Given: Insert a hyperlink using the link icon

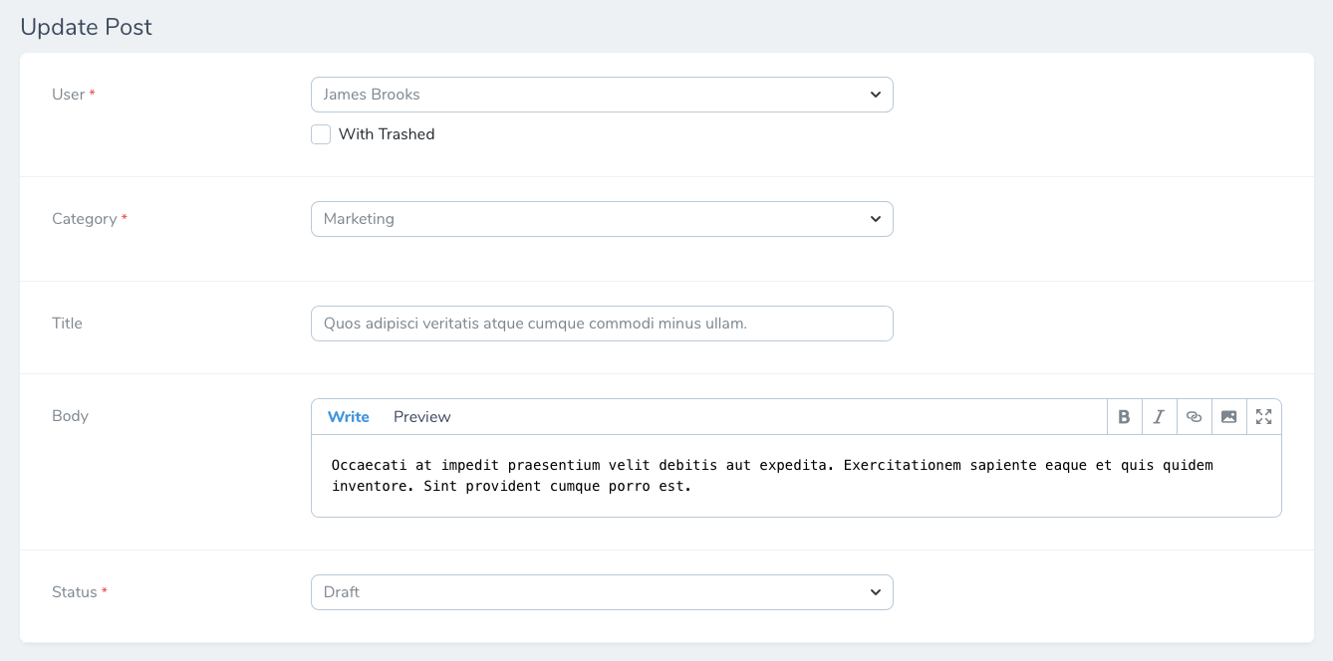Looking at the screenshot, I should point(1194,416).
